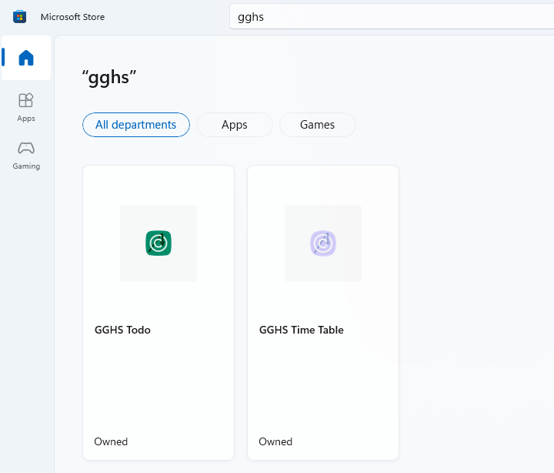The width and height of the screenshot is (554, 473).
Task: Filter results by Games
Action: point(317,125)
